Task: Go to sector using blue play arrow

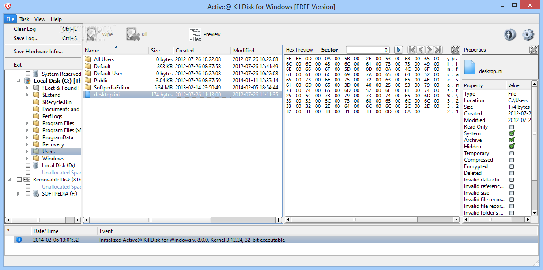Action: tap(398, 50)
